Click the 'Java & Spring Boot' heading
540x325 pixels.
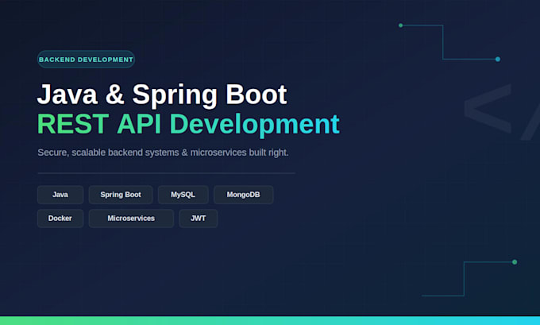coord(162,95)
